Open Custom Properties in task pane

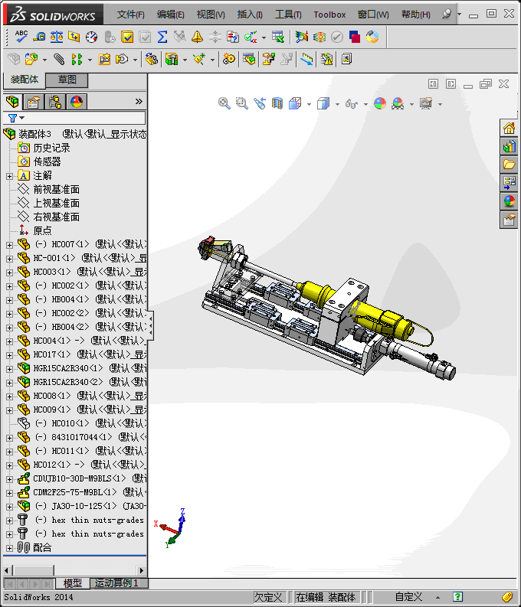tap(509, 220)
